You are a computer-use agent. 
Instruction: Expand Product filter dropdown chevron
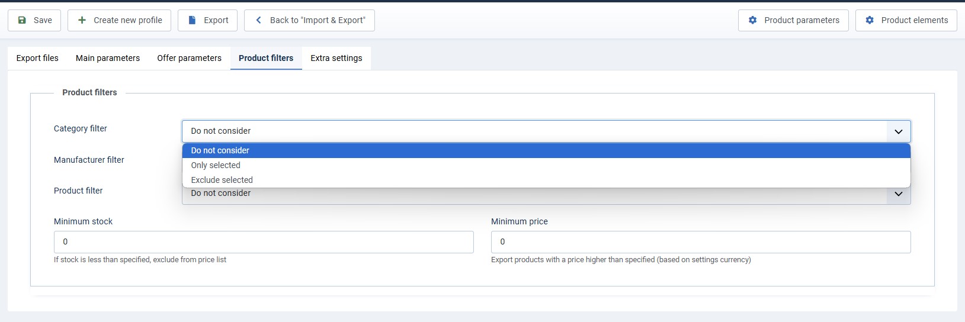click(899, 194)
